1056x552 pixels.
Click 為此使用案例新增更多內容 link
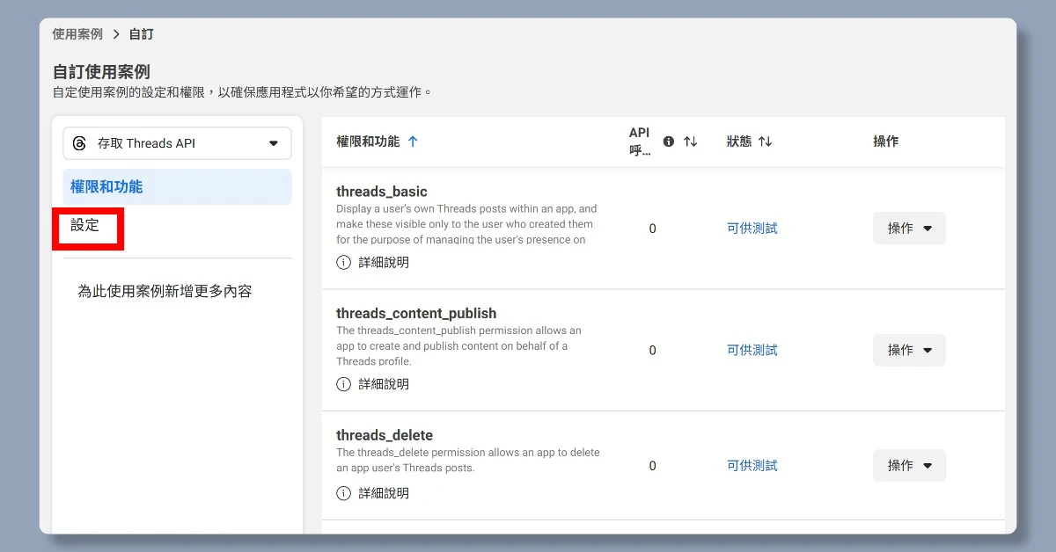pos(165,291)
